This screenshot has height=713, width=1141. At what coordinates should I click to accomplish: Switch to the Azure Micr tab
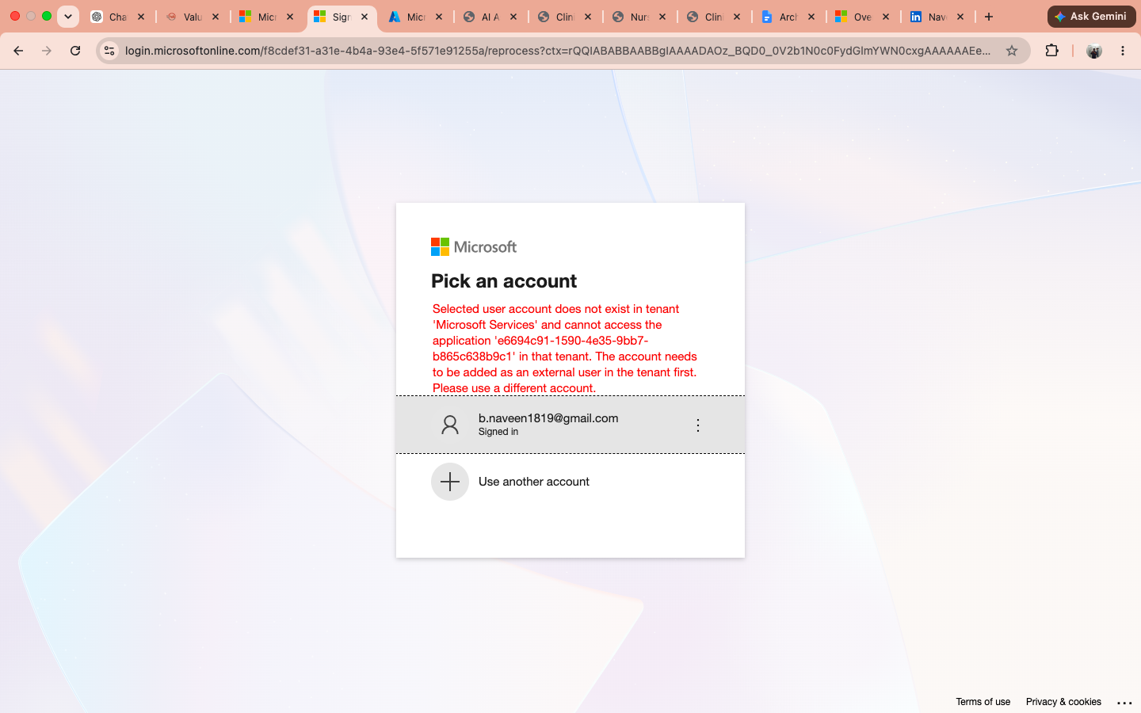(x=416, y=17)
